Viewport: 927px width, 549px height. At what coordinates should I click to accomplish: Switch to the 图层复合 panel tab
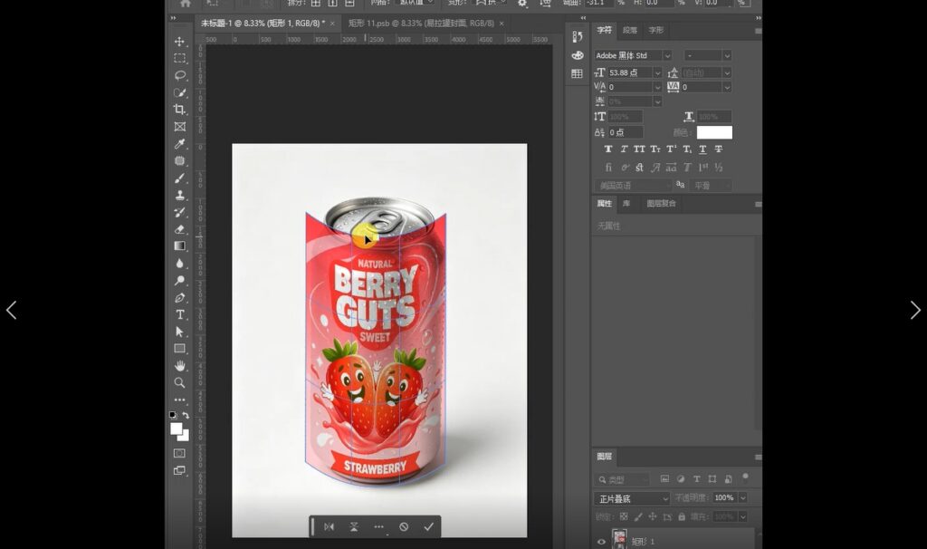click(661, 204)
